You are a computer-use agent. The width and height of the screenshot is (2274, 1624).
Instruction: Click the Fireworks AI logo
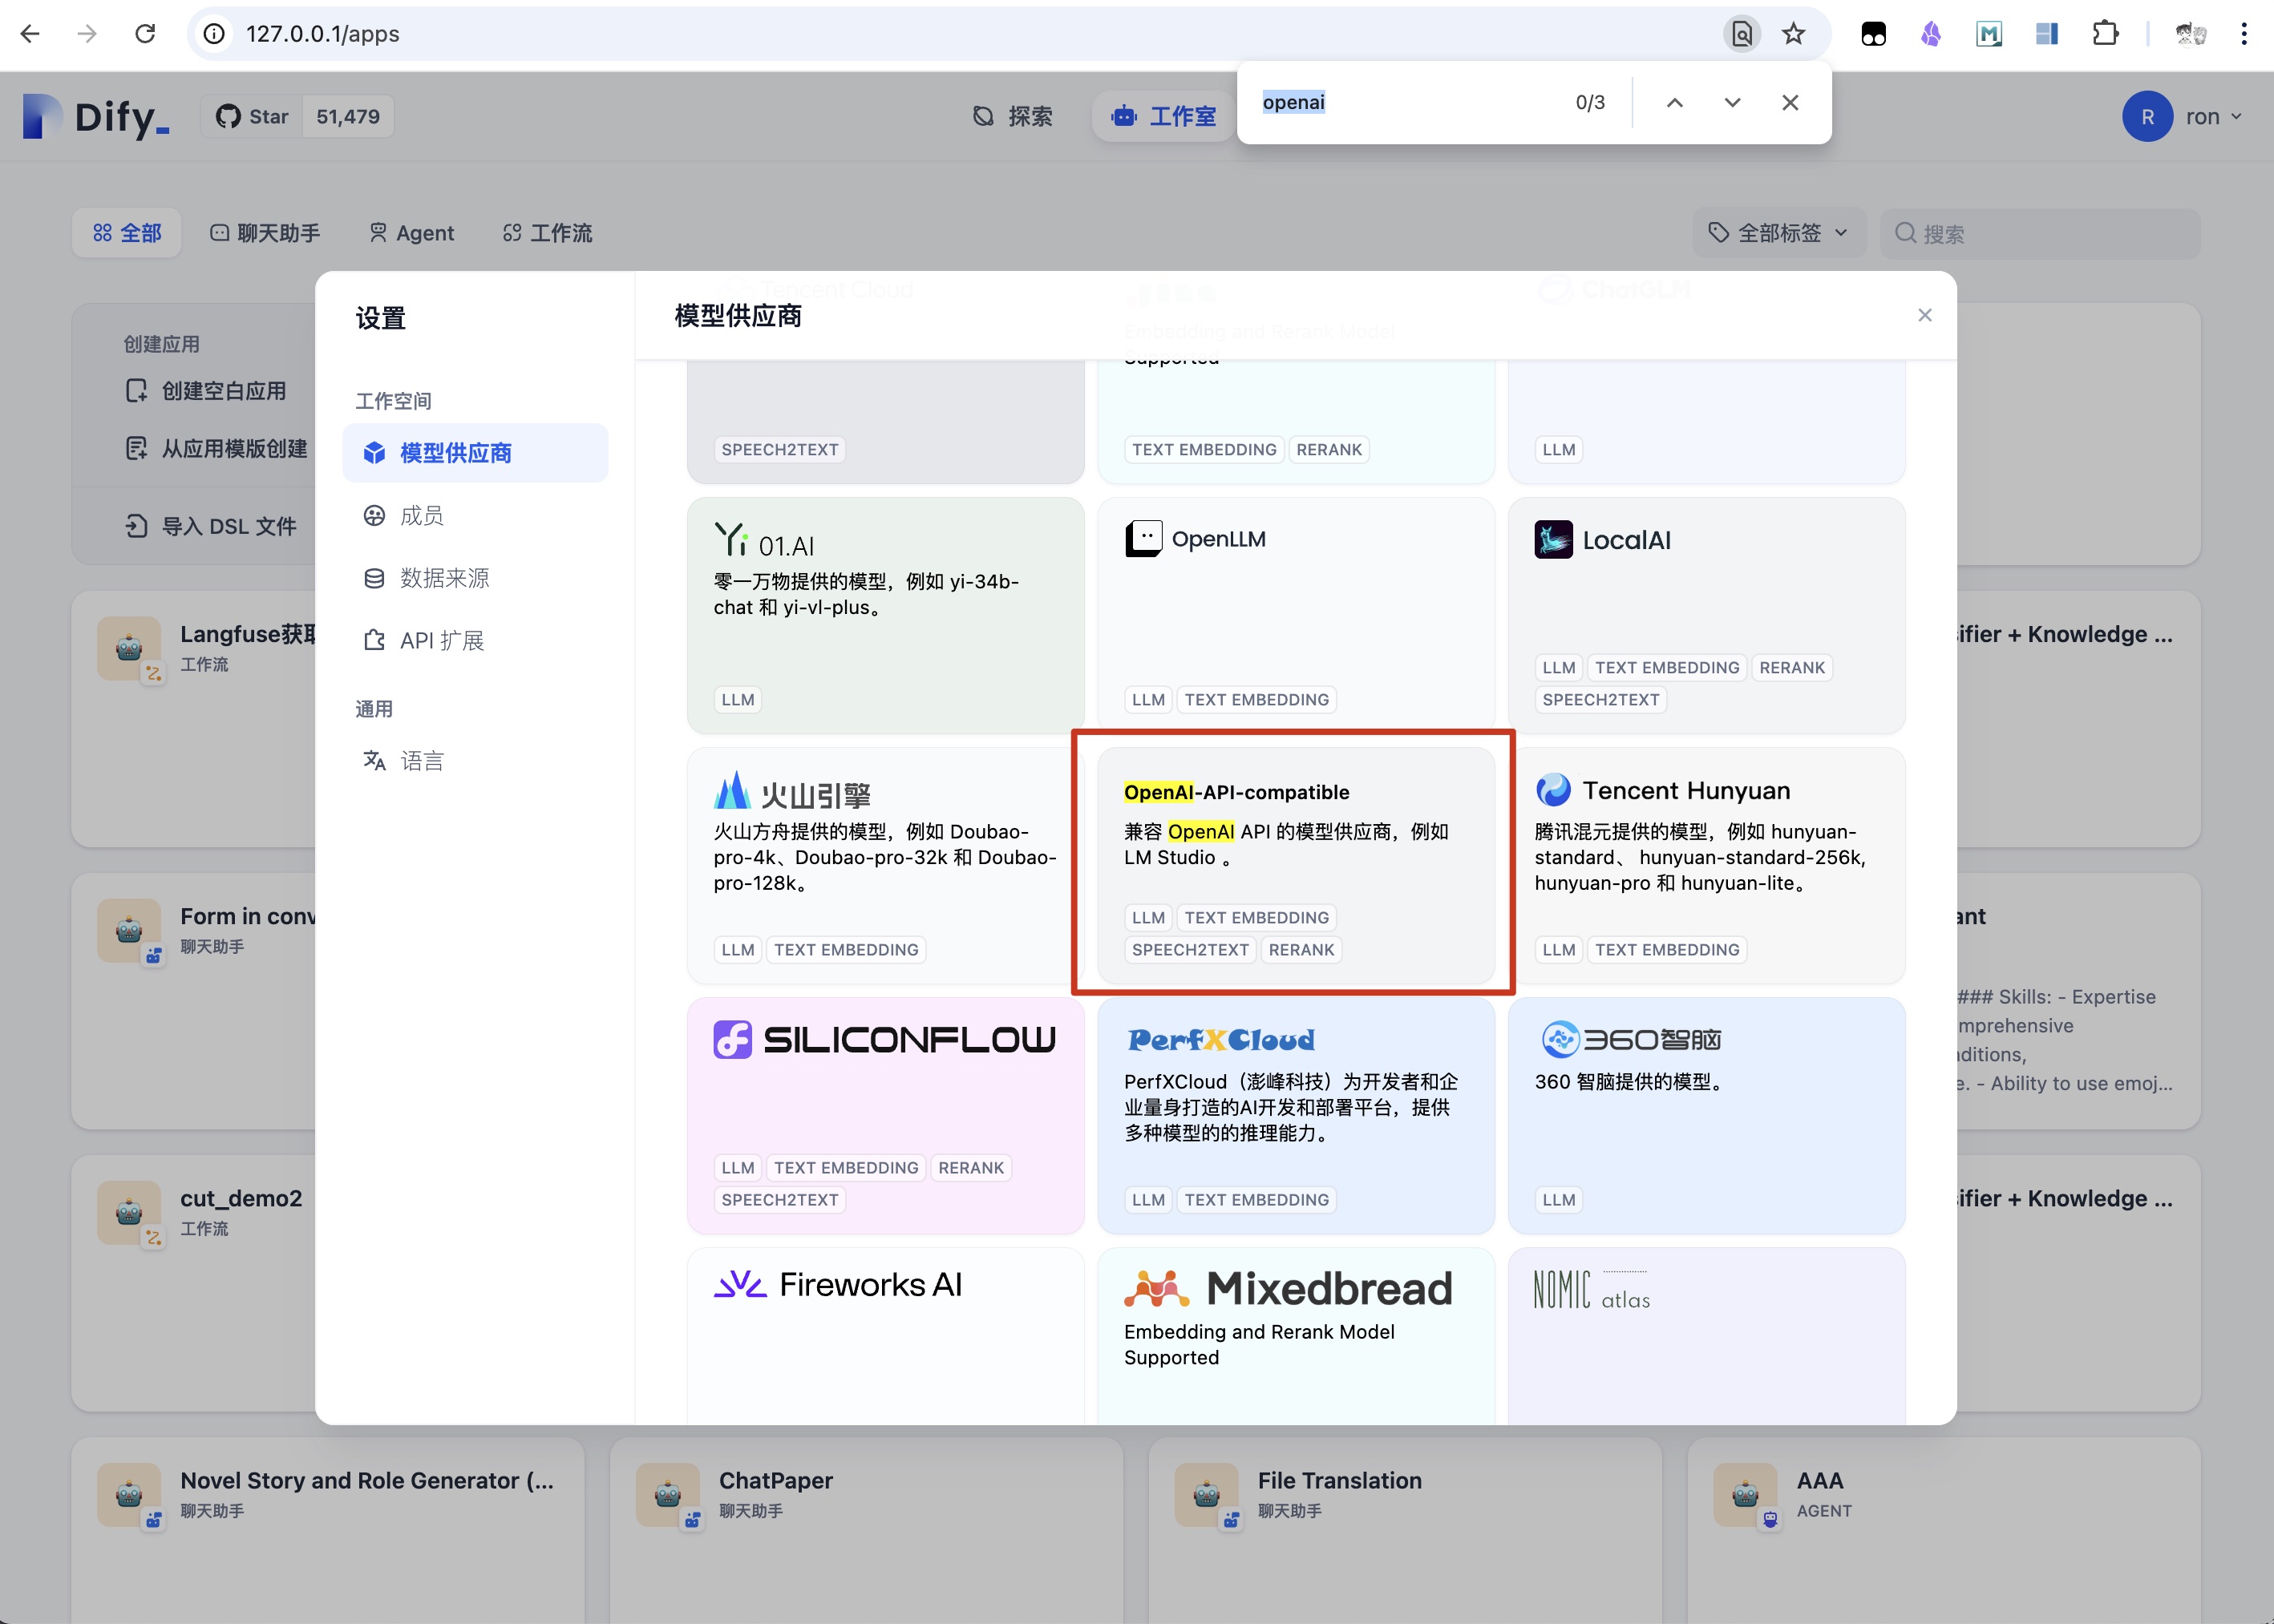click(x=839, y=1285)
